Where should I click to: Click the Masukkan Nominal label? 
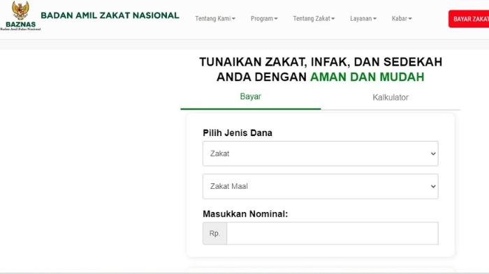(x=245, y=214)
